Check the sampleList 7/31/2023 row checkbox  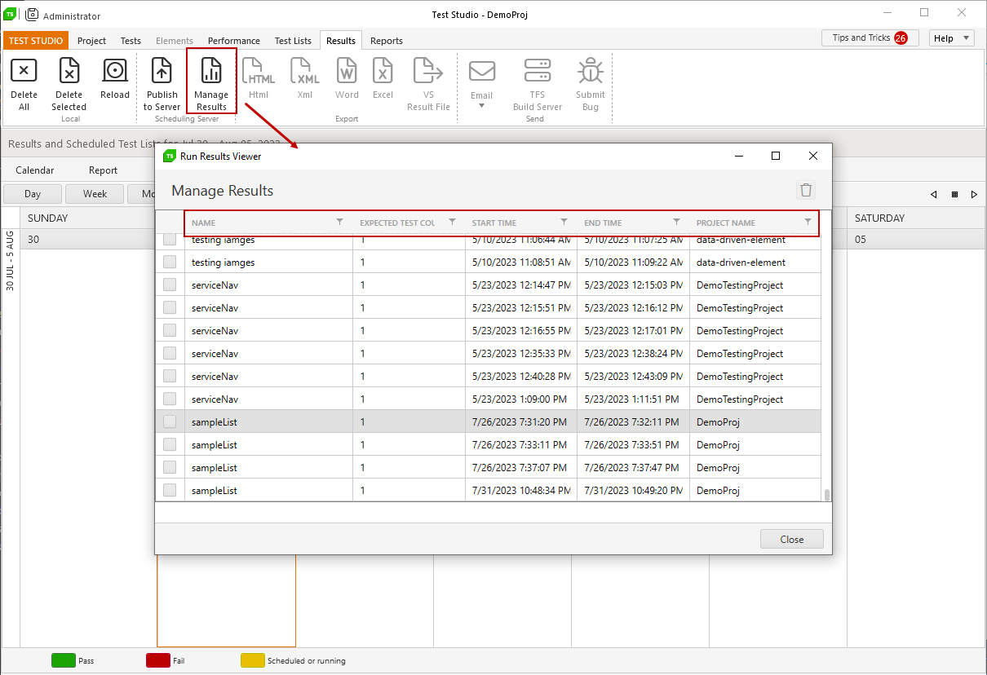(x=170, y=491)
